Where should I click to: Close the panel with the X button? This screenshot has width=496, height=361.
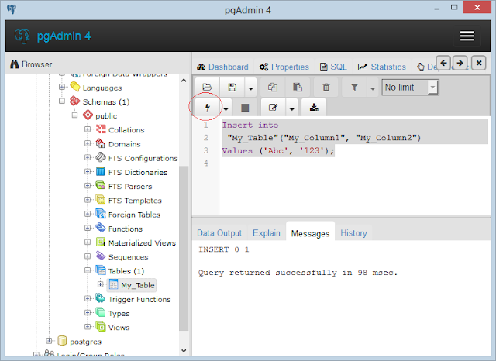[479, 63]
